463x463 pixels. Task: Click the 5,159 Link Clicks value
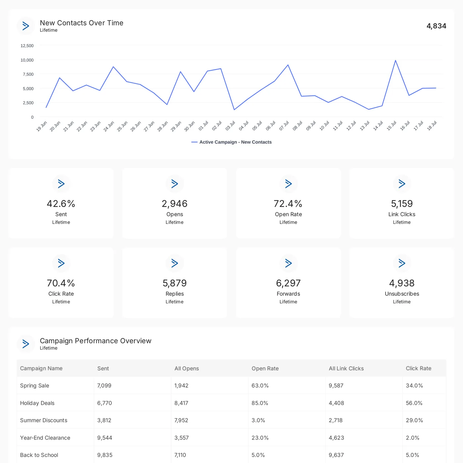point(402,204)
